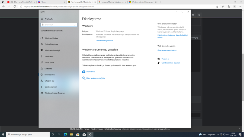
Task: Open Mail app on taskbar
Action: coord(84,134)
